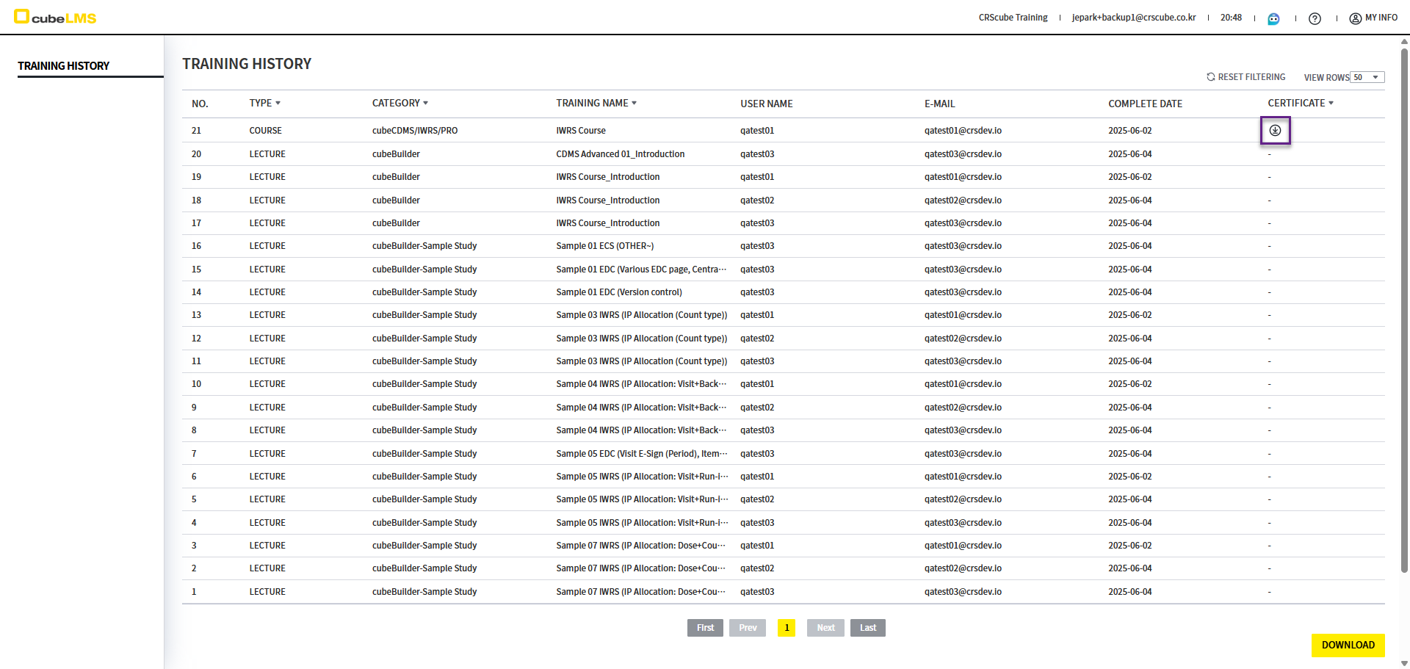Screen dimensions: 1410x669
Task: Click the help question mark icon
Action: 1315,18
